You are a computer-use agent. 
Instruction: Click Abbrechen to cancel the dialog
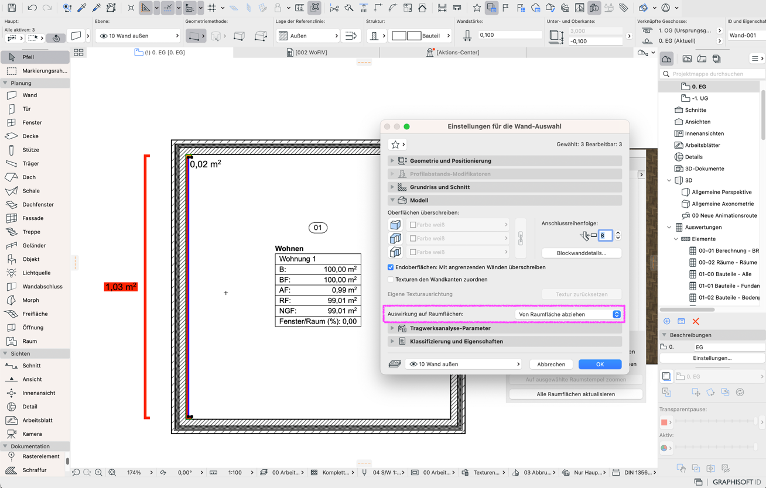click(551, 364)
